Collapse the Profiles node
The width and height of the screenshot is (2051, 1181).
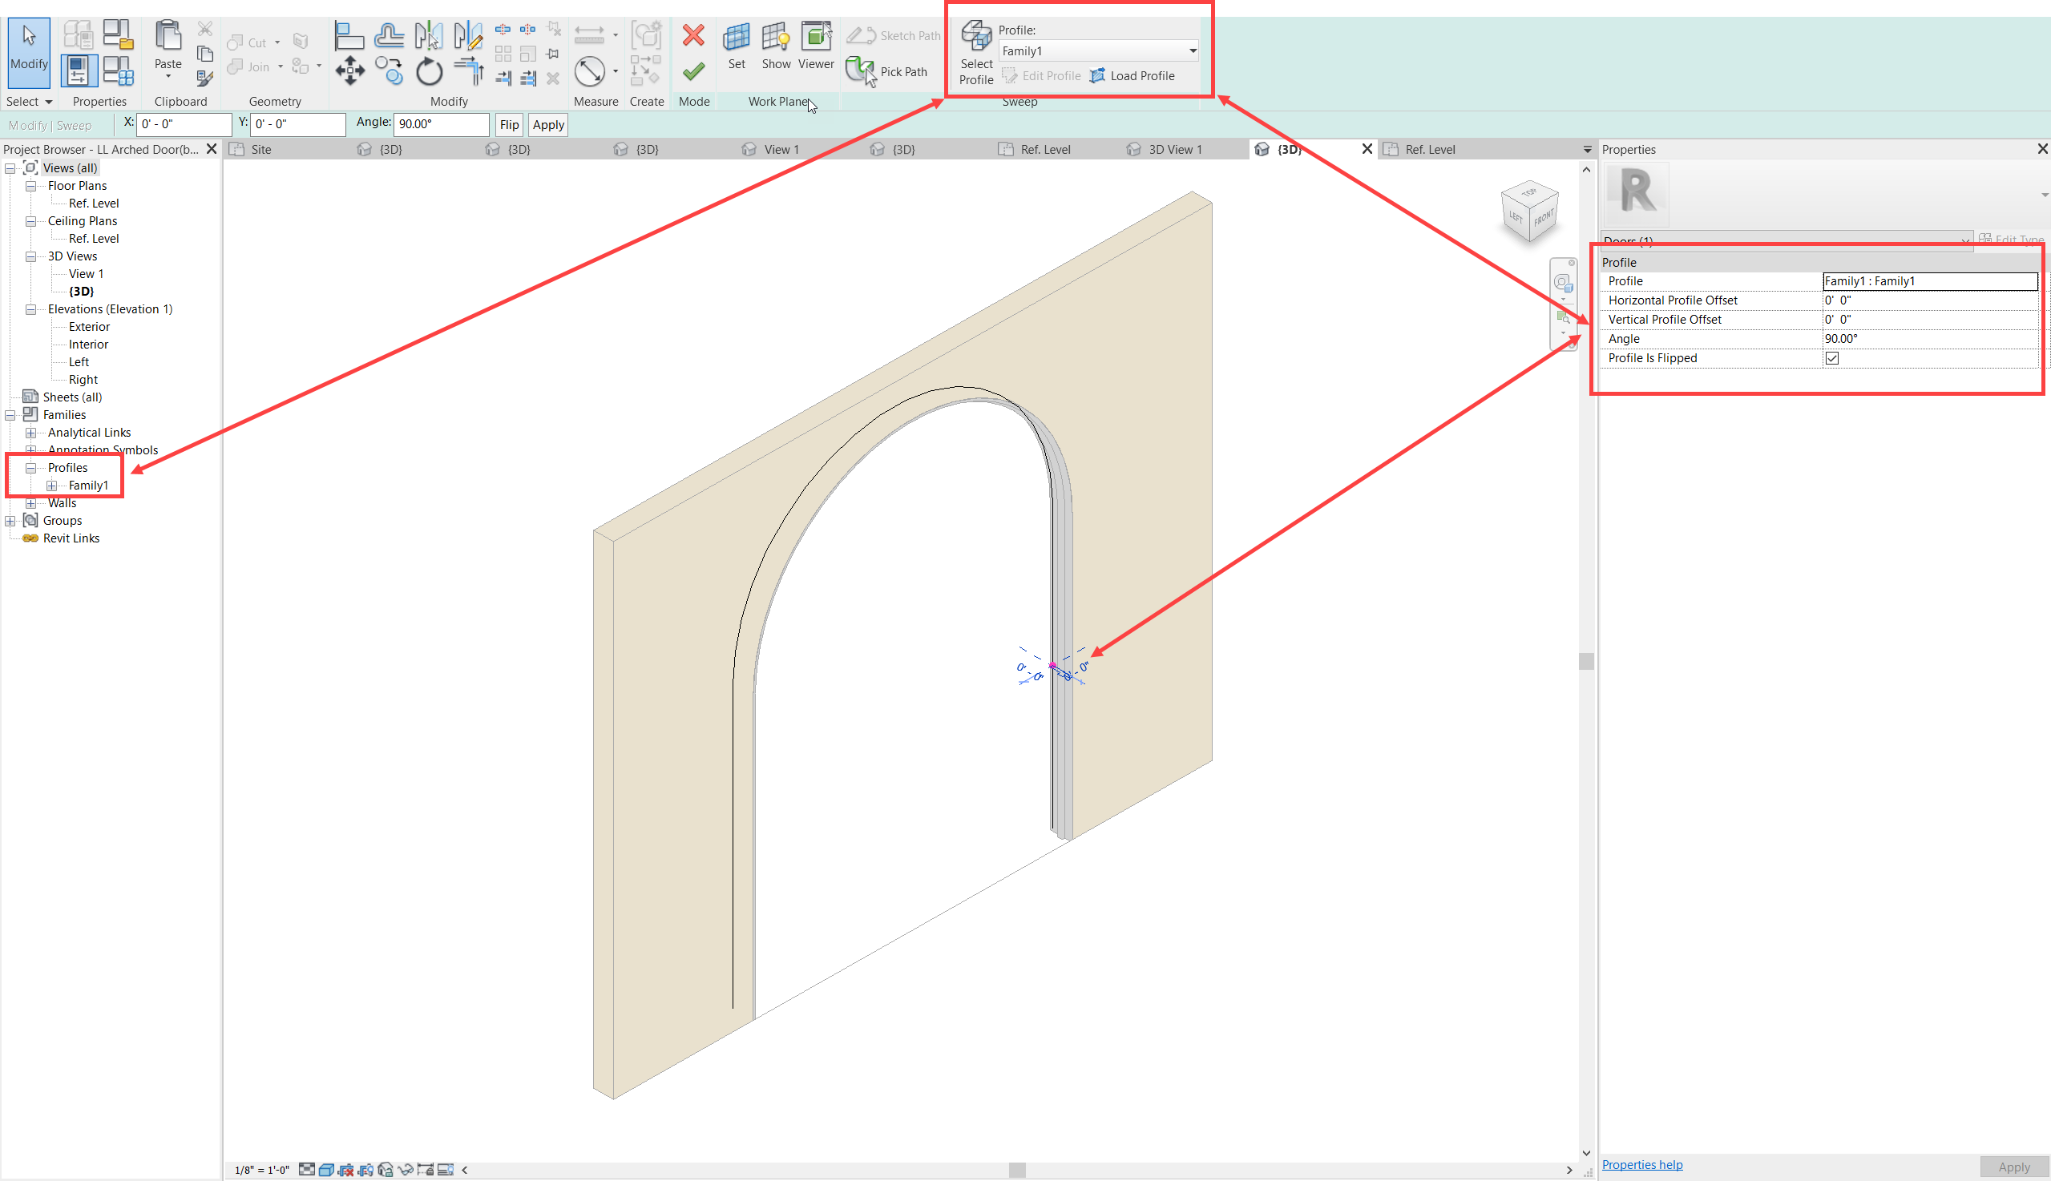[31, 467]
